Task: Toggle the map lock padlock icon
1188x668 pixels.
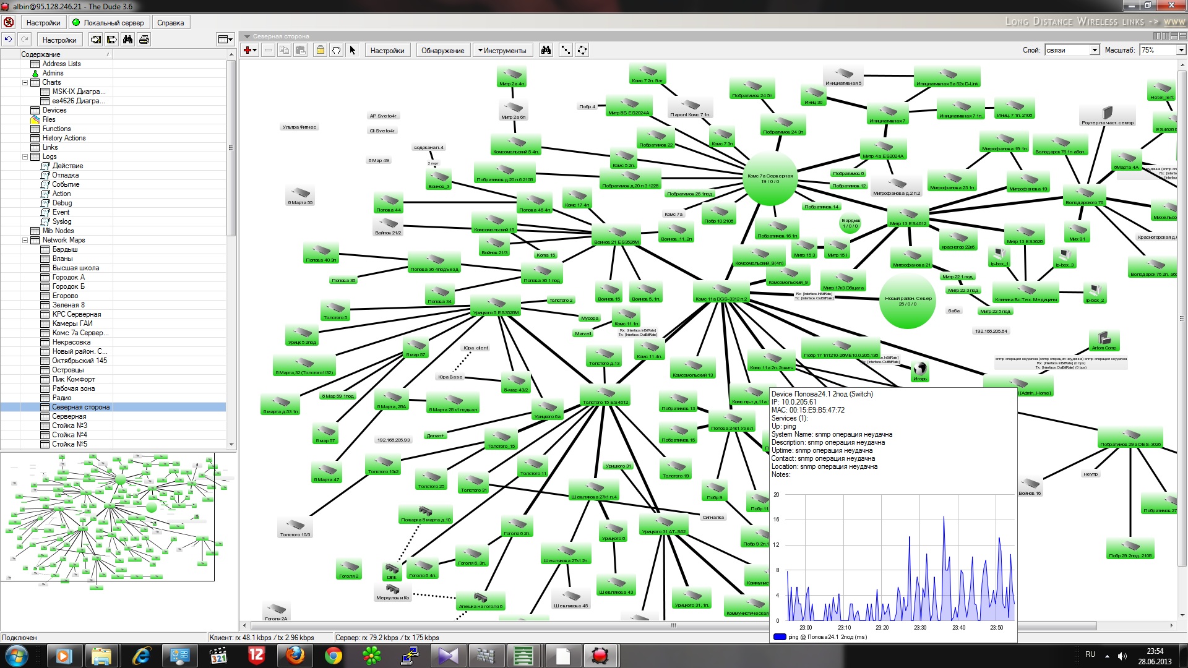Action: pyautogui.click(x=320, y=50)
